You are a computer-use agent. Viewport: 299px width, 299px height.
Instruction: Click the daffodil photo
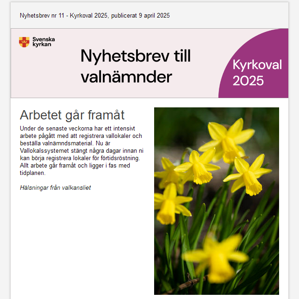pyautogui.click(x=217, y=201)
